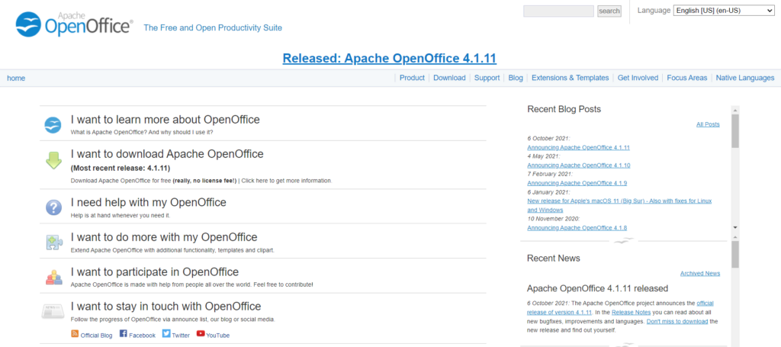
Task: Click the Recent Blog Posts scrollbar thumb
Action: pyautogui.click(x=735, y=131)
